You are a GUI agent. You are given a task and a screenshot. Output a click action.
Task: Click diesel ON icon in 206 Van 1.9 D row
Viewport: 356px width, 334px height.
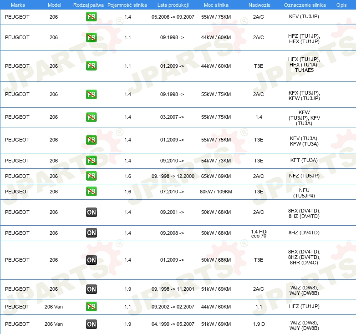pos(91,324)
